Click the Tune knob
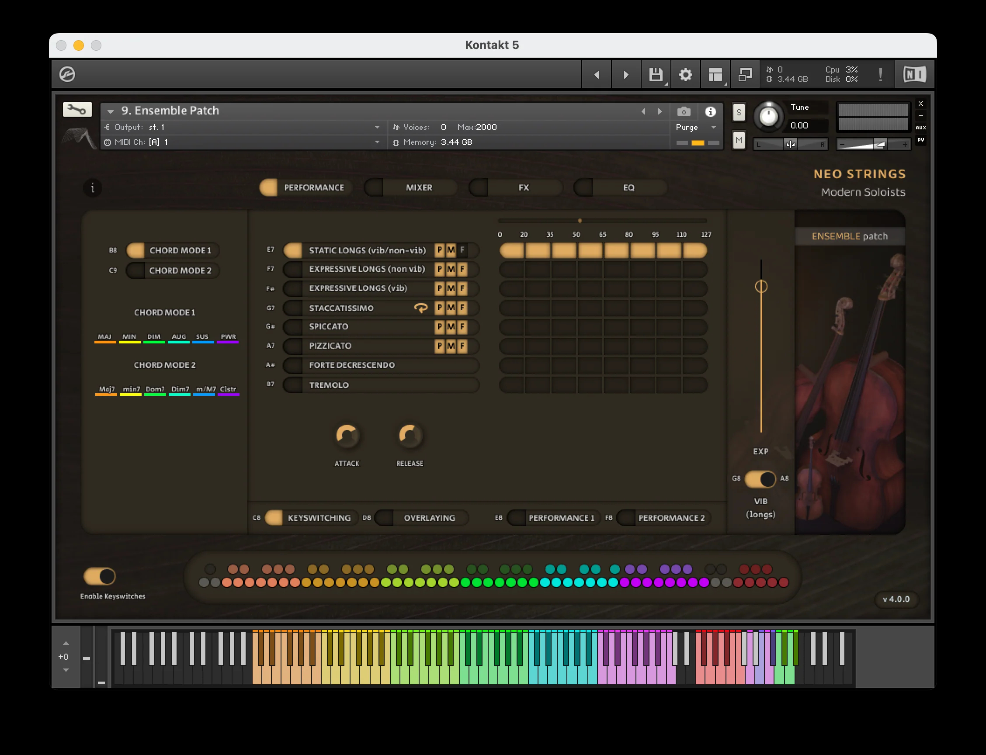 768,116
